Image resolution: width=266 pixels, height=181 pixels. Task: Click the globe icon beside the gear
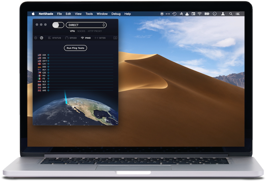click(x=41, y=38)
